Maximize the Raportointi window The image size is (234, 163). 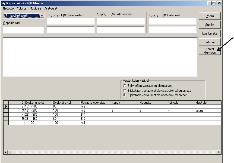[x=214, y=3]
